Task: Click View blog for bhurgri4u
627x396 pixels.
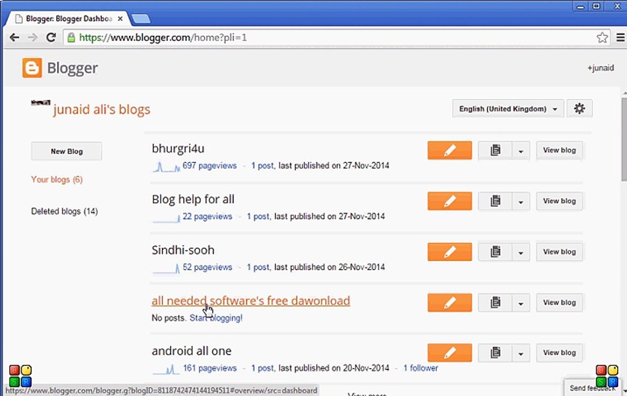Action: [x=559, y=150]
